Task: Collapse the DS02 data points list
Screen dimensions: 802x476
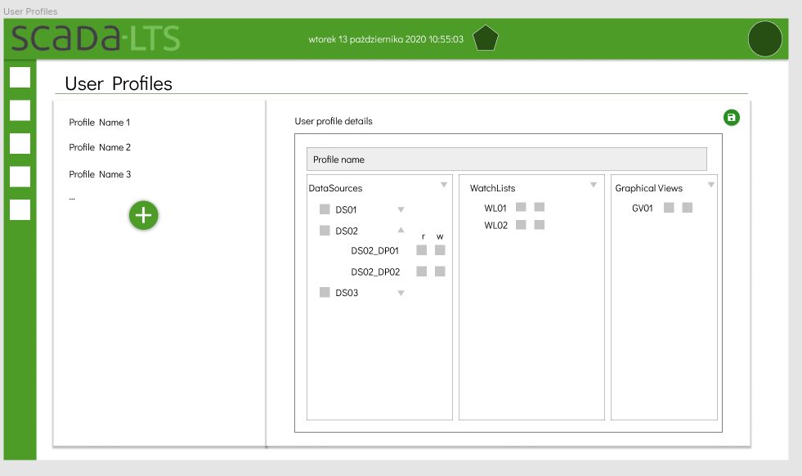Action: point(400,230)
